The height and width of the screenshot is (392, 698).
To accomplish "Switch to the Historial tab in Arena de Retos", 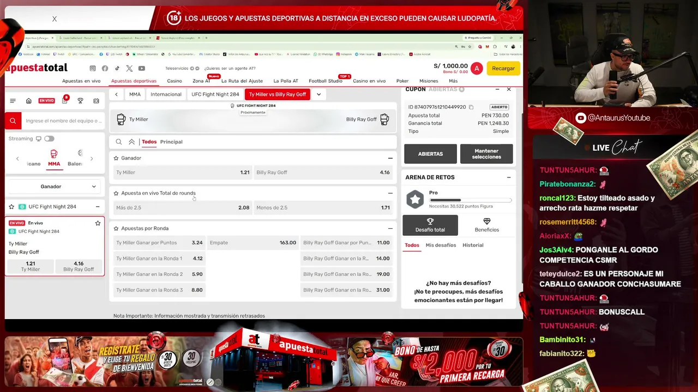I will pos(473,246).
